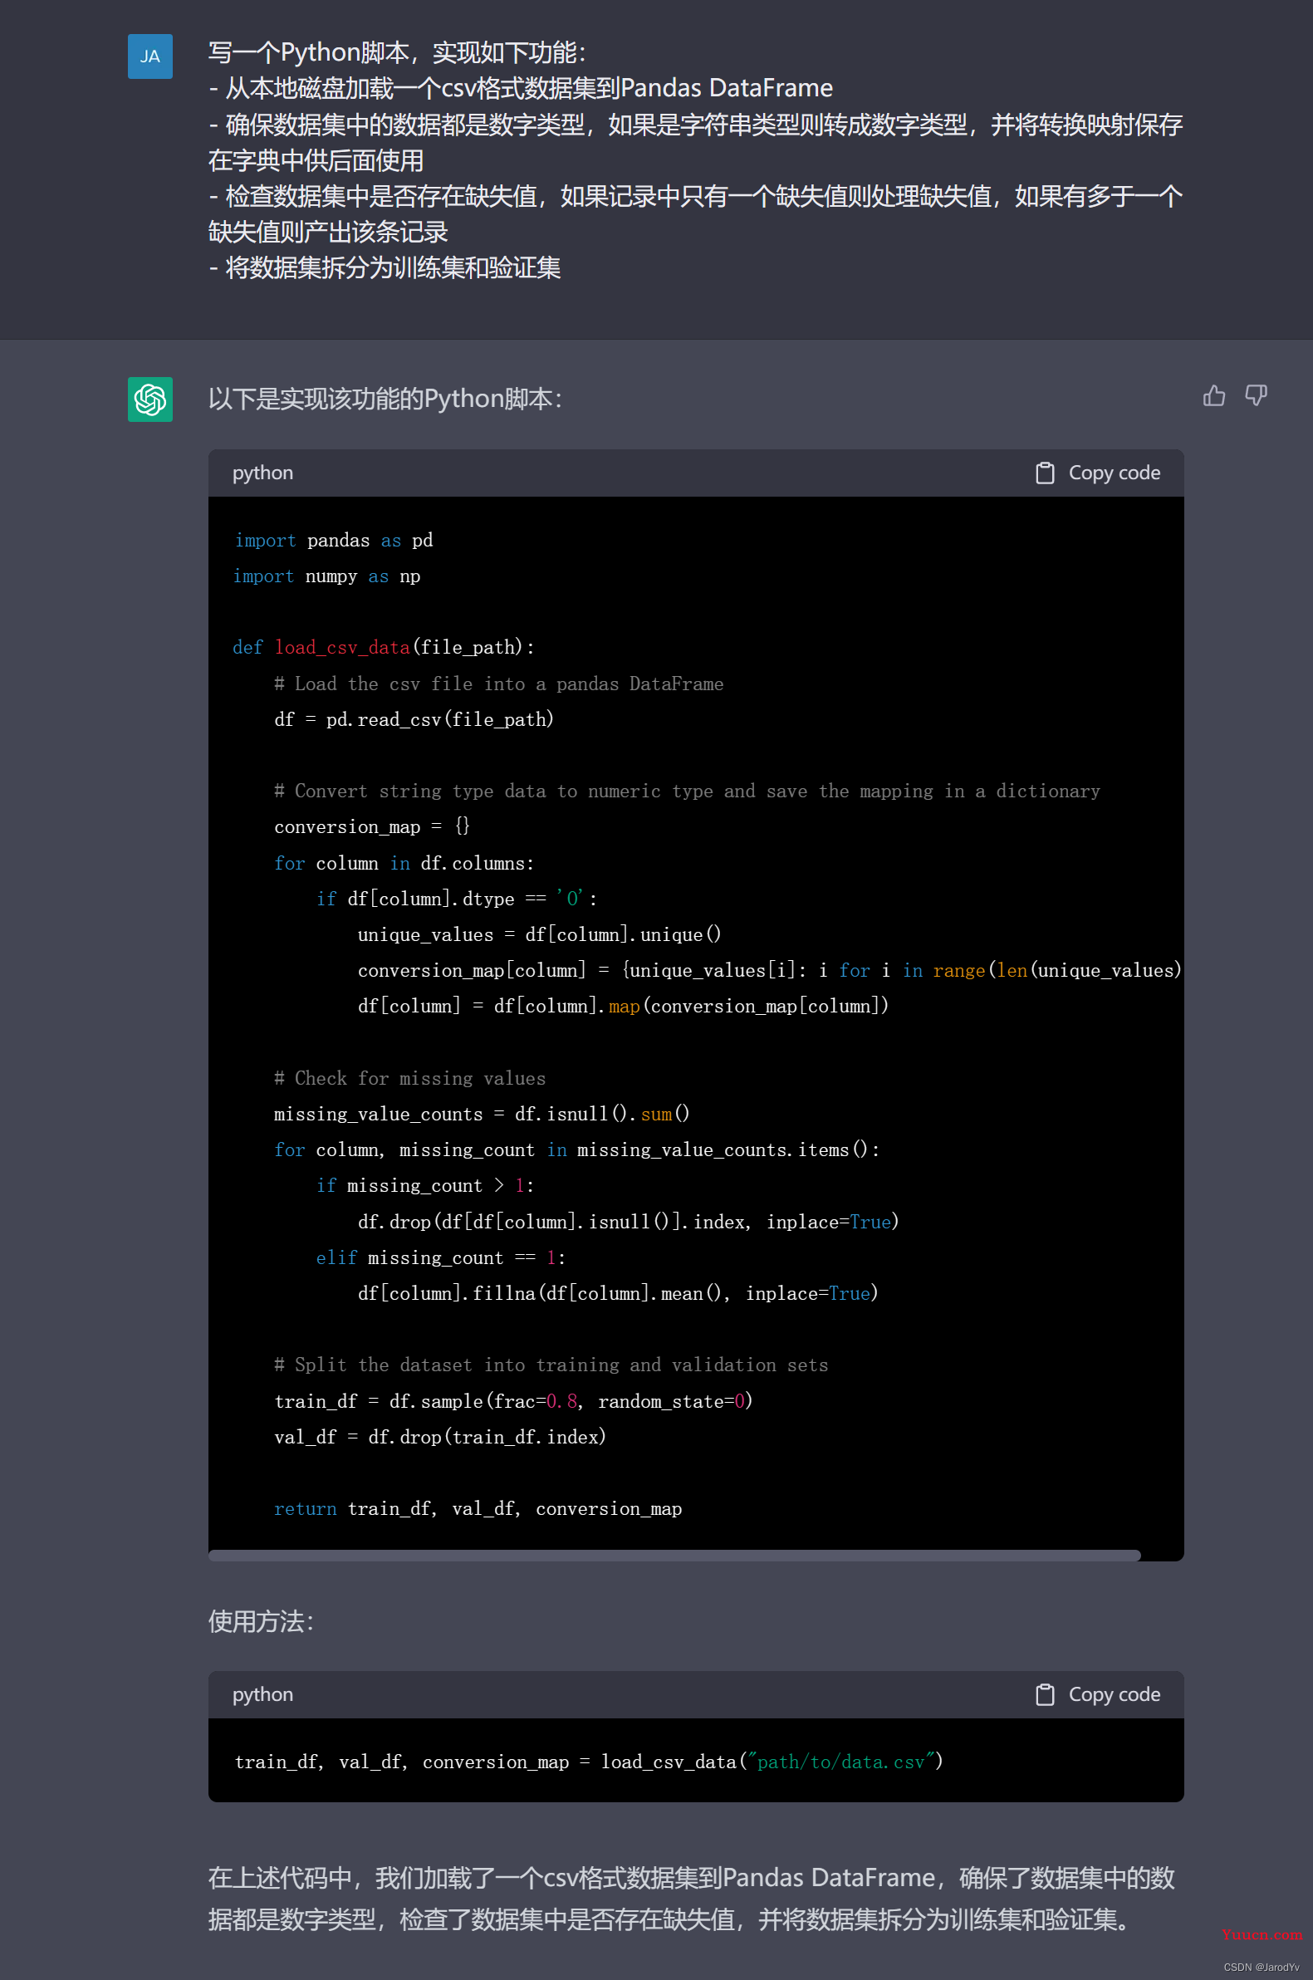The height and width of the screenshot is (1980, 1313).
Task: Click the '# Load the csv file' comment
Action: pyautogui.click(x=498, y=684)
